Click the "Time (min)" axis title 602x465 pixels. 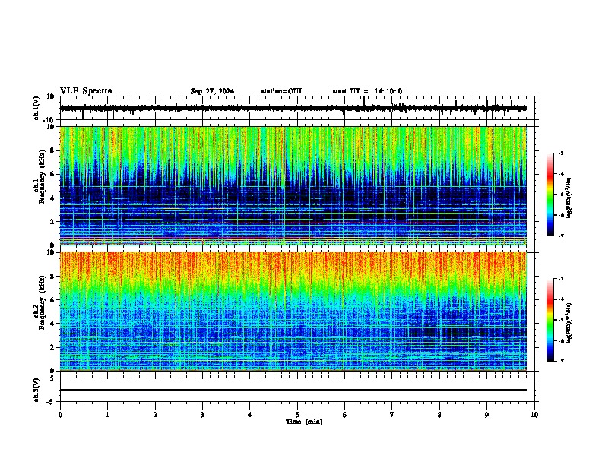304,422
